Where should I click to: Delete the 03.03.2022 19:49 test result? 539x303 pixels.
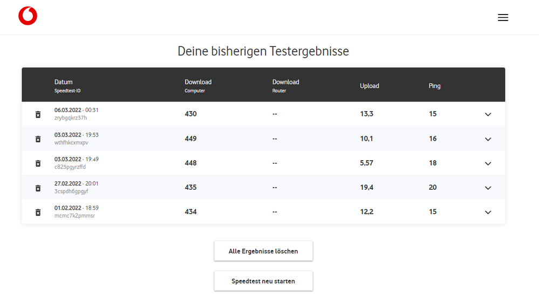tap(38, 163)
